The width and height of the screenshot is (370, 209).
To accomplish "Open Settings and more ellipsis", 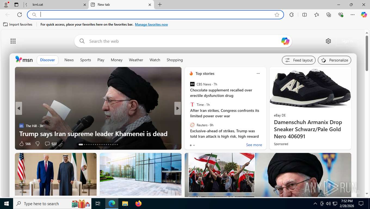I will tap(353, 15).
